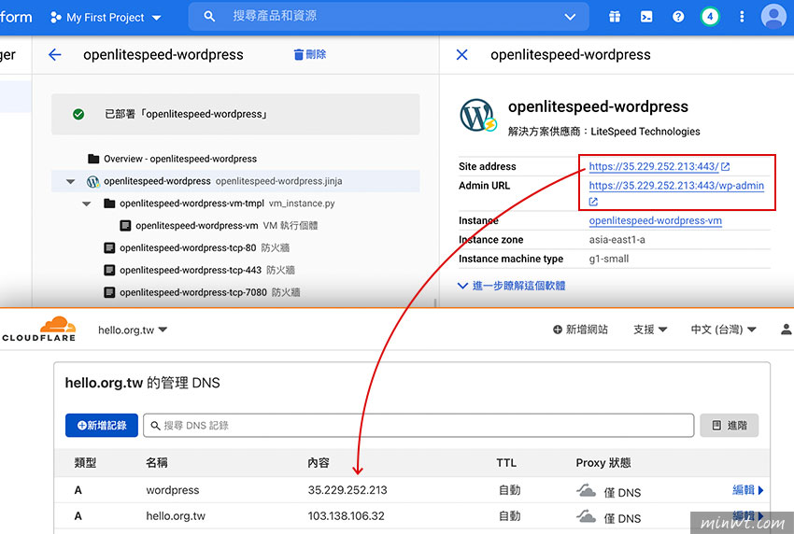Open the 支援 support dropdown

(x=650, y=330)
